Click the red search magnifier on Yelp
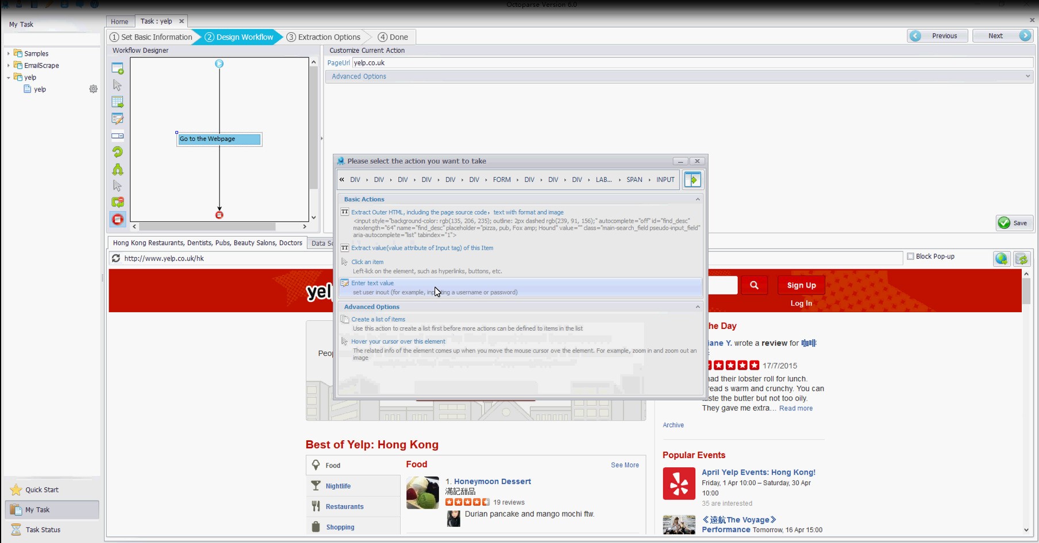 coord(754,285)
